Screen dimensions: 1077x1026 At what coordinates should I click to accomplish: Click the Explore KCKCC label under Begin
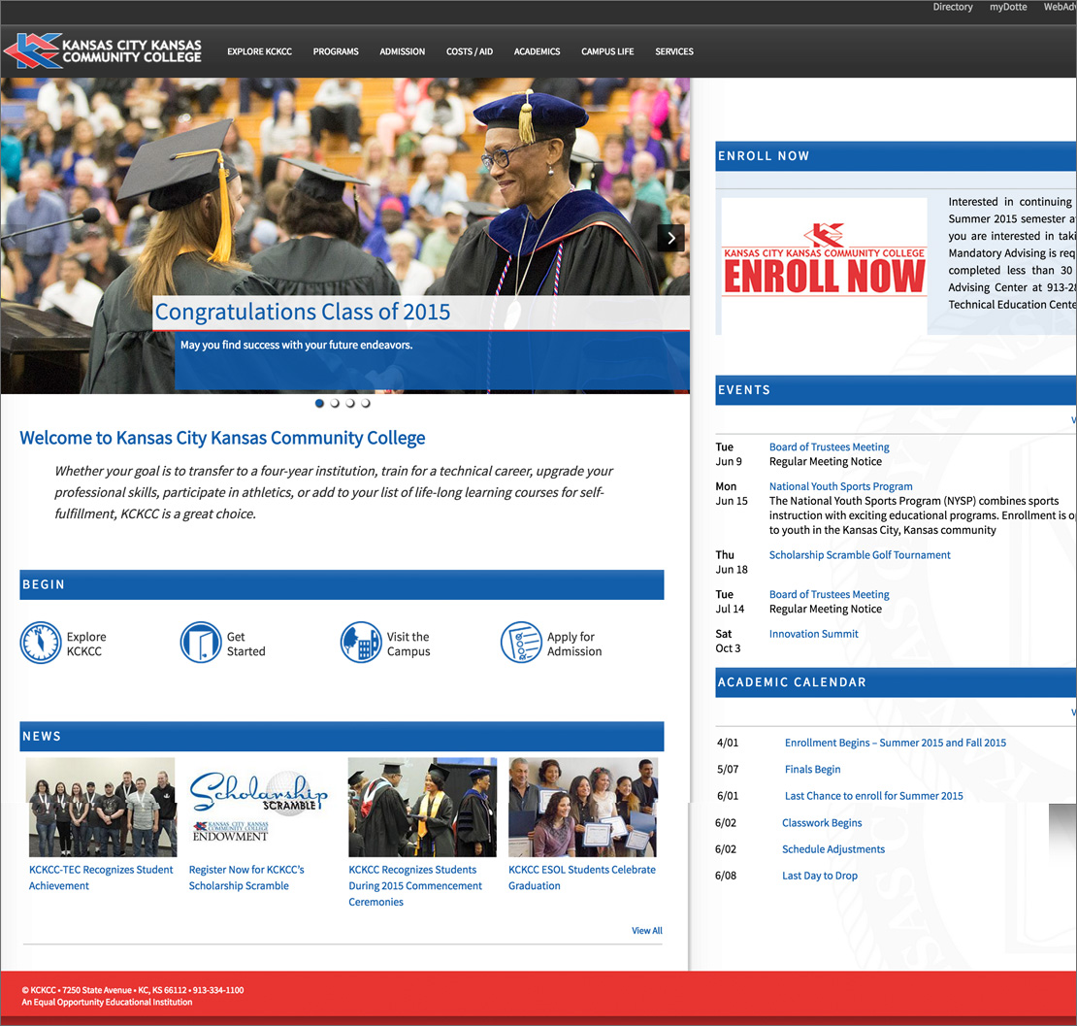coord(86,644)
